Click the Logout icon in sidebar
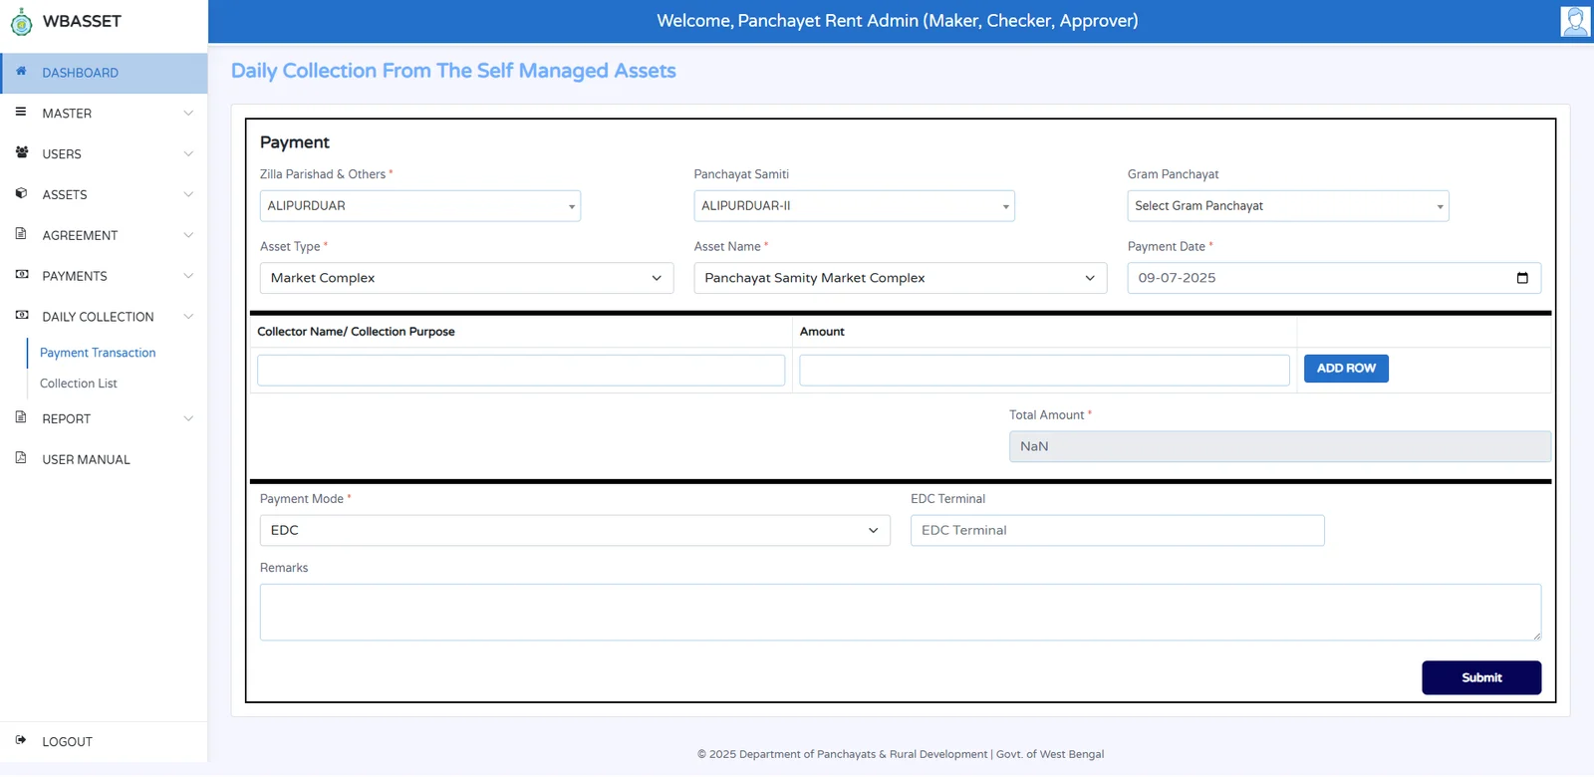Viewport: 1594px width, 777px height. [x=21, y=740]
